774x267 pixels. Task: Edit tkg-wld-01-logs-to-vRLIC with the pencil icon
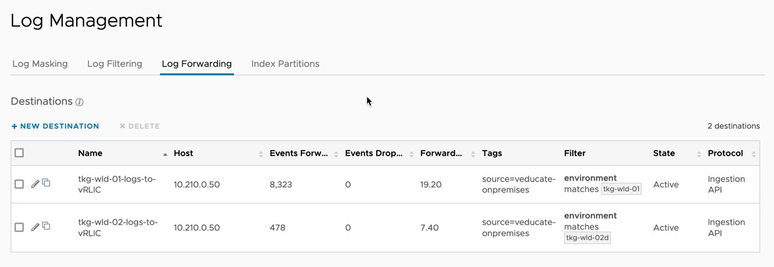click(x=35, y=185)
